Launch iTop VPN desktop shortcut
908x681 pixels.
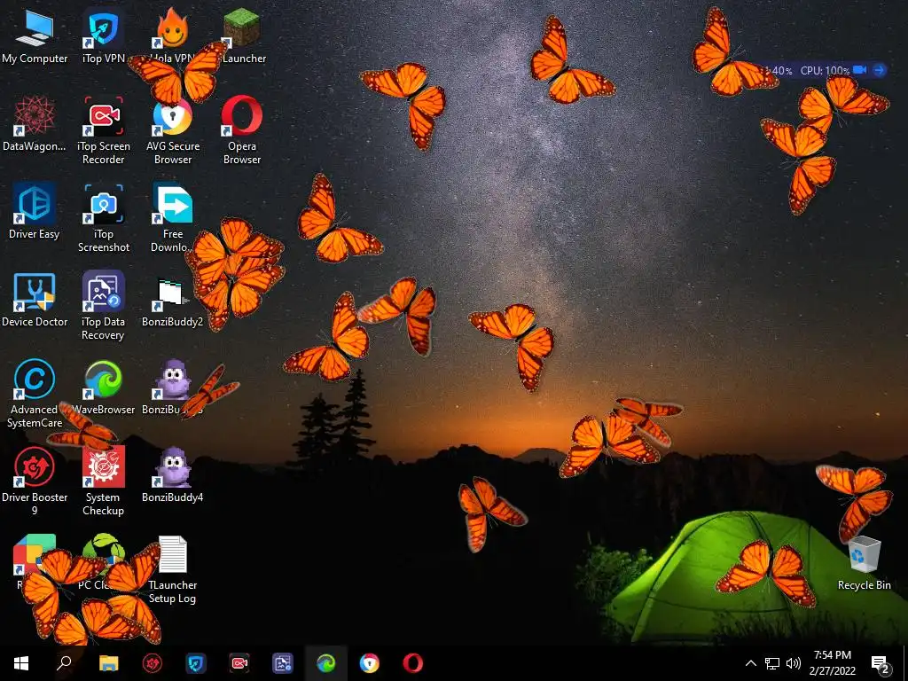tap(104, 35)
